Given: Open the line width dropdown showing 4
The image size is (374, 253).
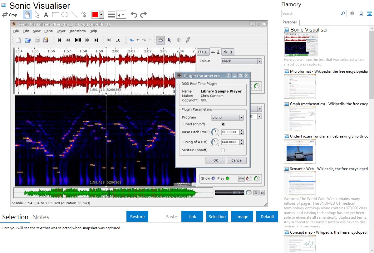Looking at the screenshot, I should tap(121, 15).
